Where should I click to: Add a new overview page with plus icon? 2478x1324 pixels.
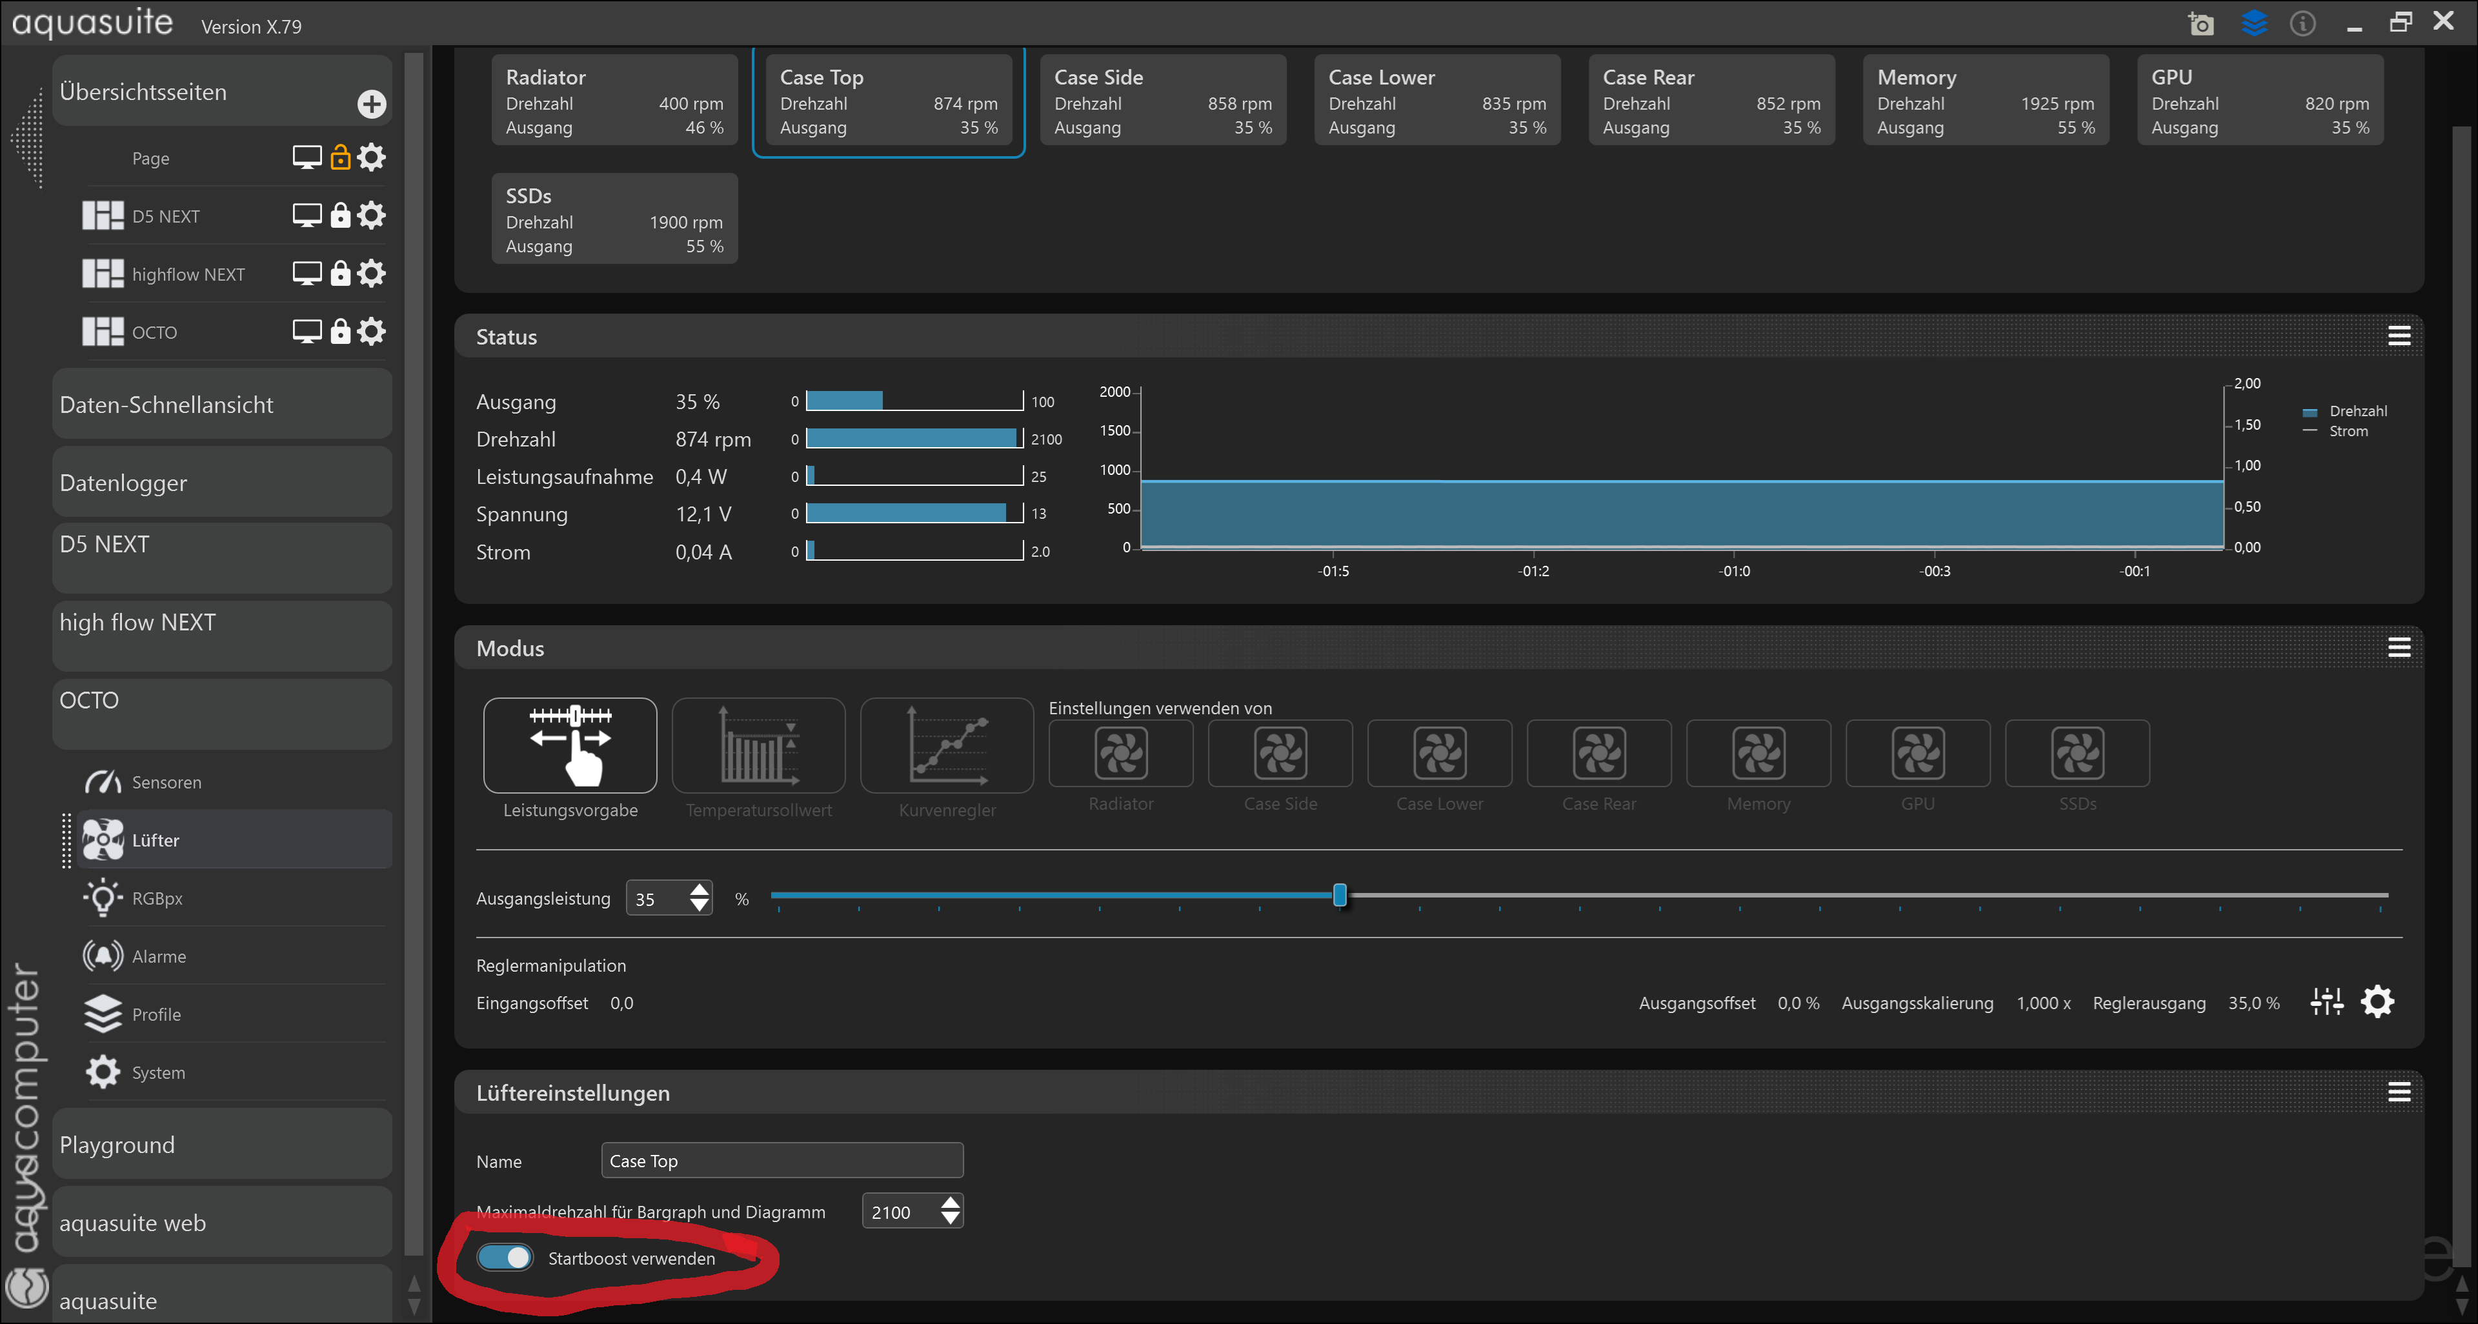coord(371,104)
